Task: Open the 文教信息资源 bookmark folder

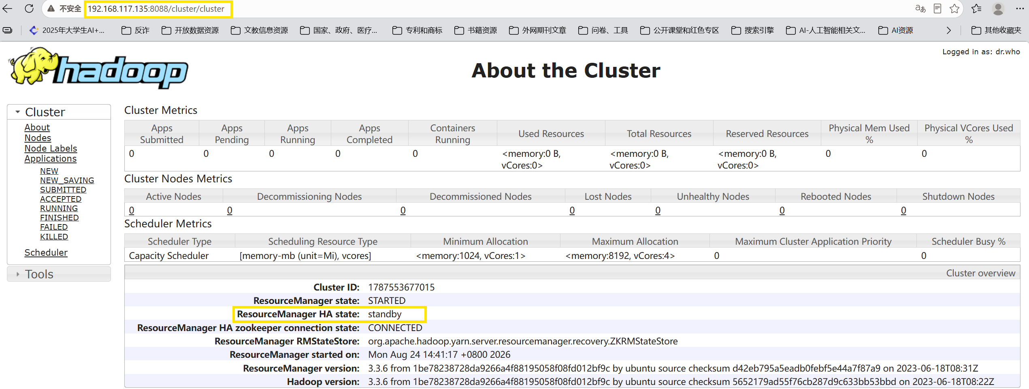Action: (x=260, y=30)
